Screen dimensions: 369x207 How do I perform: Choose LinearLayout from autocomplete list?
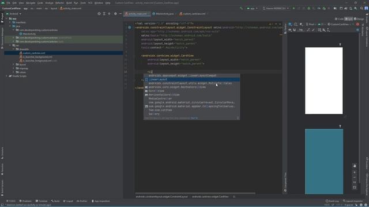click(192, 79)
